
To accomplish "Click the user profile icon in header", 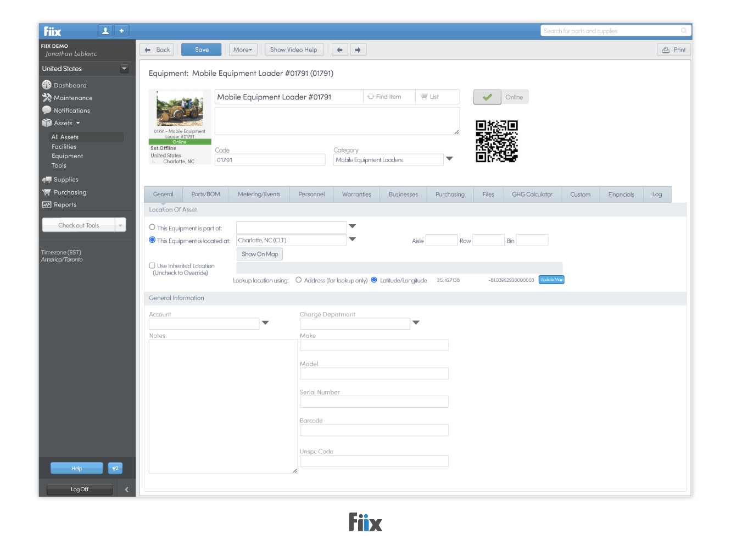I will [x=105, y=31].
